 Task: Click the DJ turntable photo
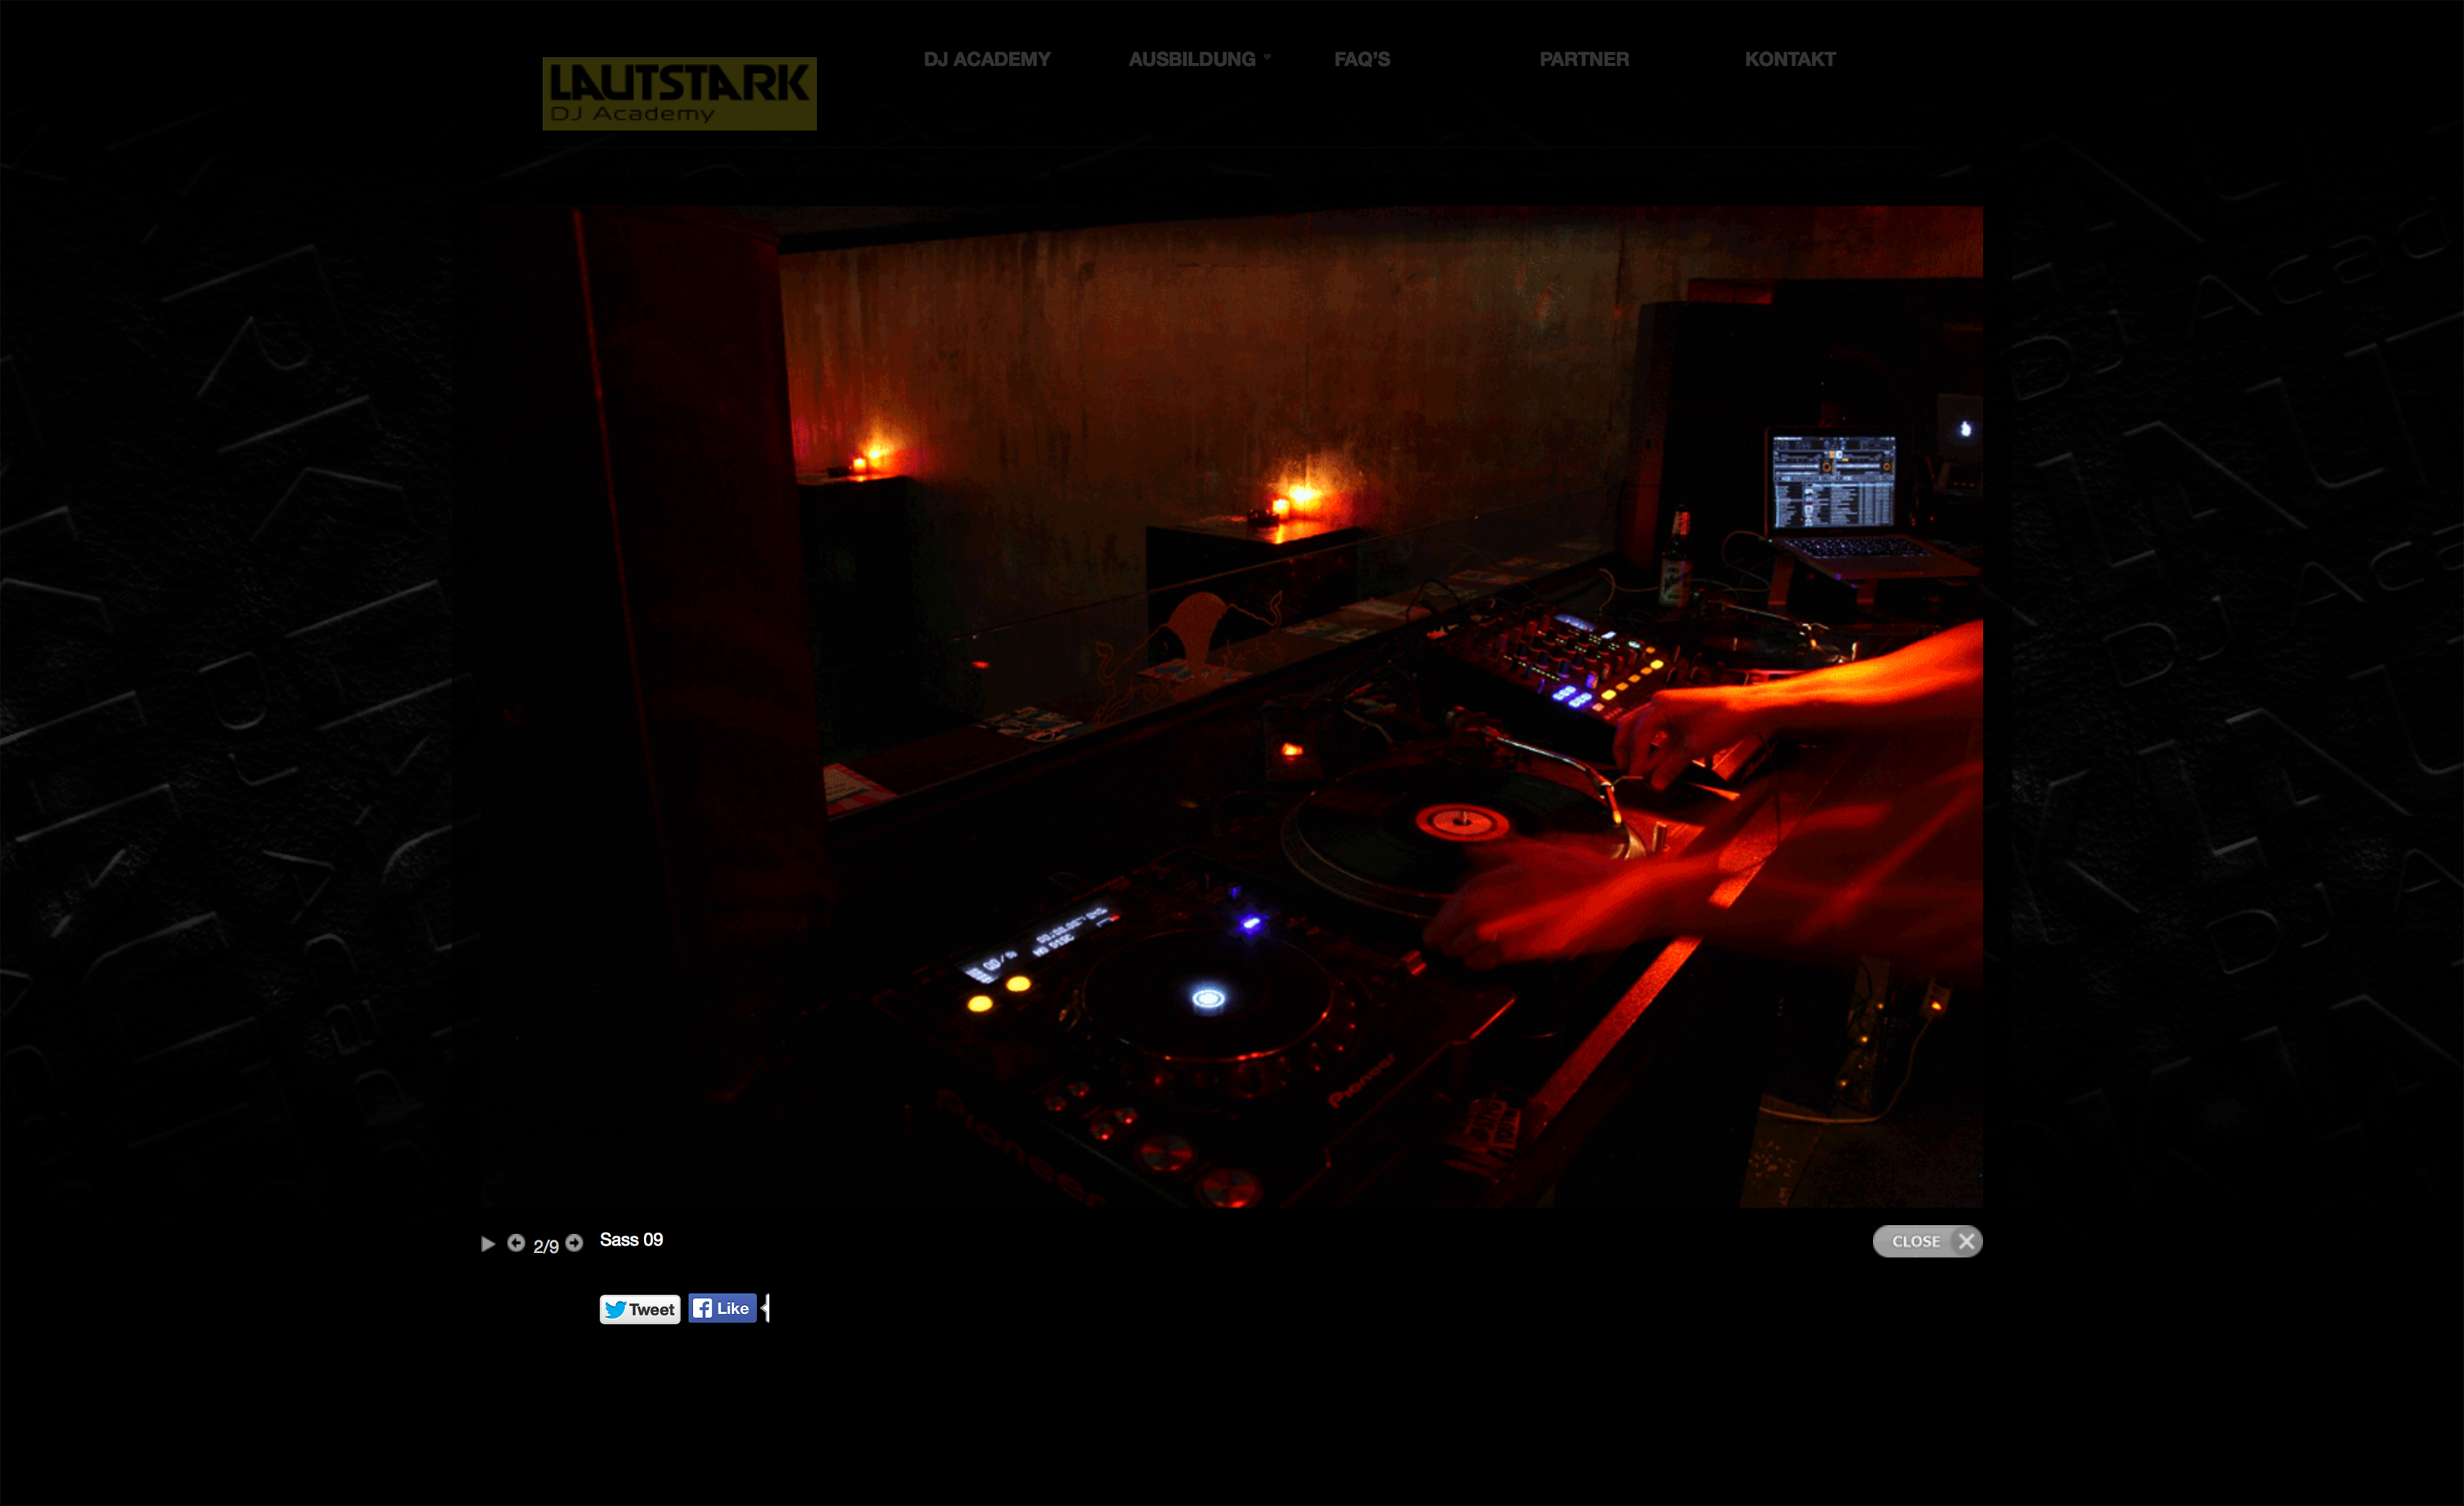click(1231, 706)
